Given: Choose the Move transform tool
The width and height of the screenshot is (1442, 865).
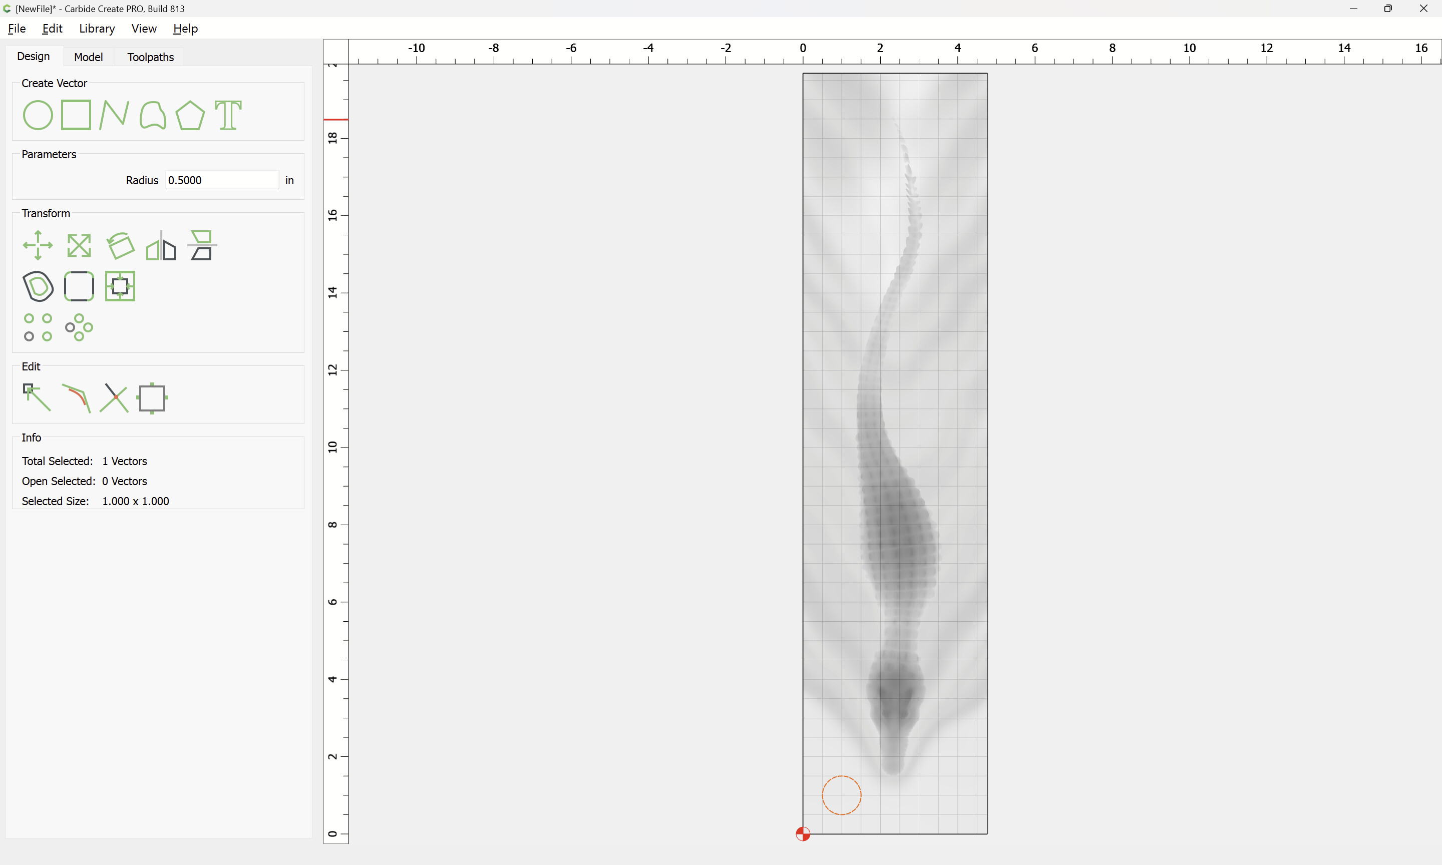Looking at the screenshot, I should (x=38, y=245).
